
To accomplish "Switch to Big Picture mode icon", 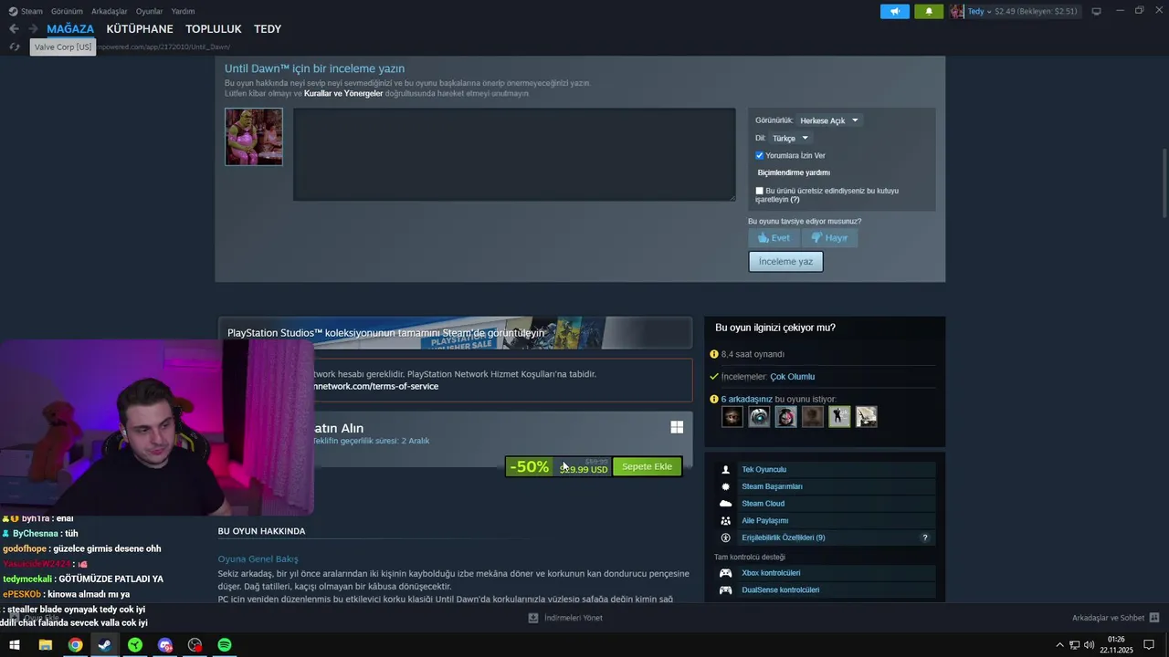I will click(x=1096, y=11).
